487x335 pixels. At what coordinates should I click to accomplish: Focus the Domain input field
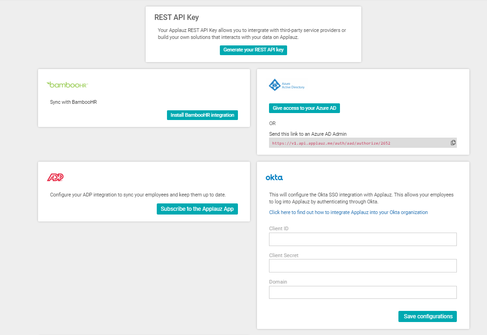click(x=363, y=292)
